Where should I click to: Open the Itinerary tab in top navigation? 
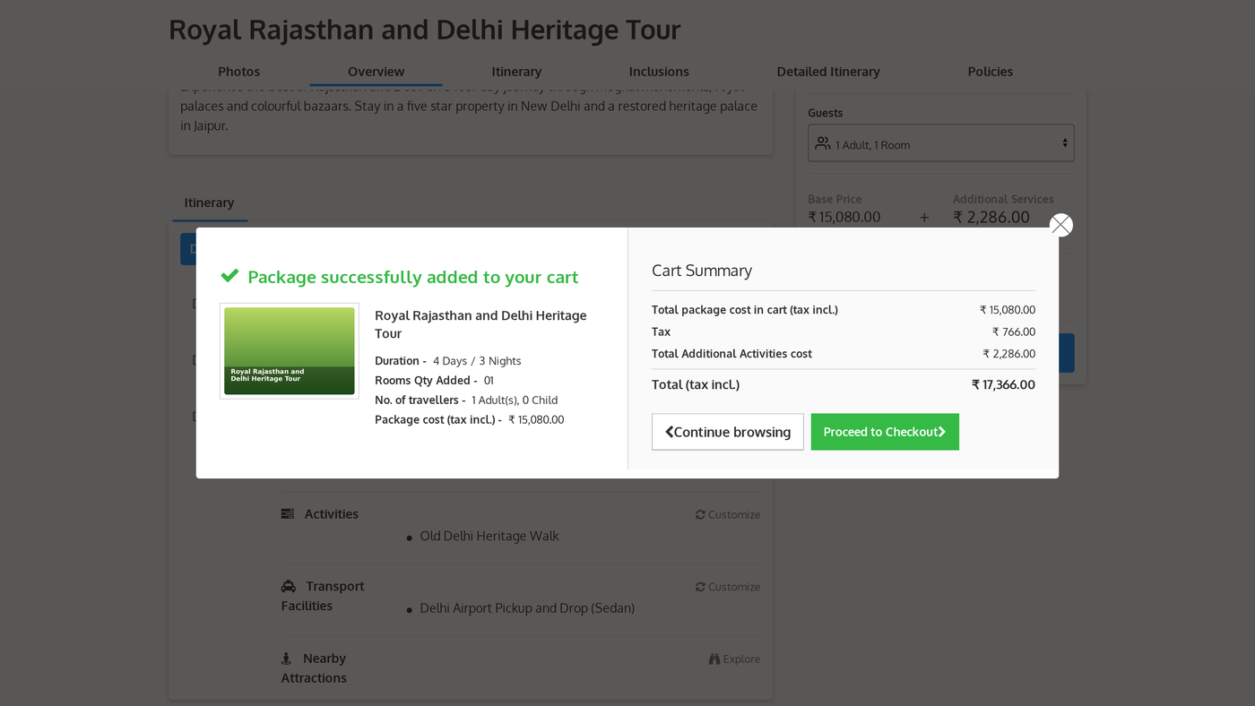[516, 72]
